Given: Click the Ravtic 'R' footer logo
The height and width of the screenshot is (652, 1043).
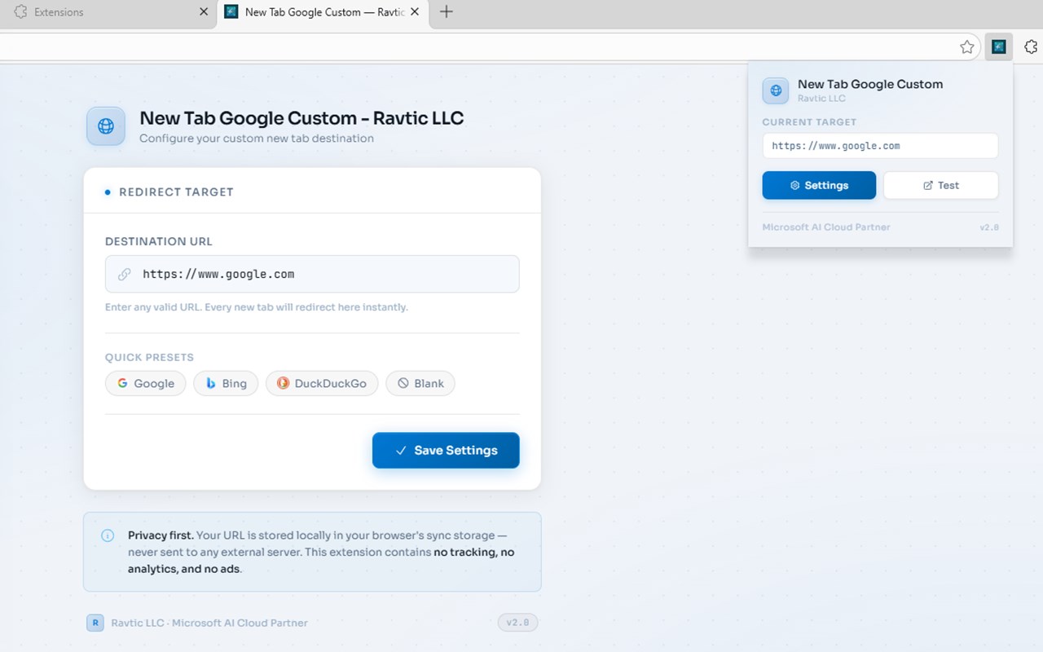Looking at the screenshot, I should pos(95,623).
